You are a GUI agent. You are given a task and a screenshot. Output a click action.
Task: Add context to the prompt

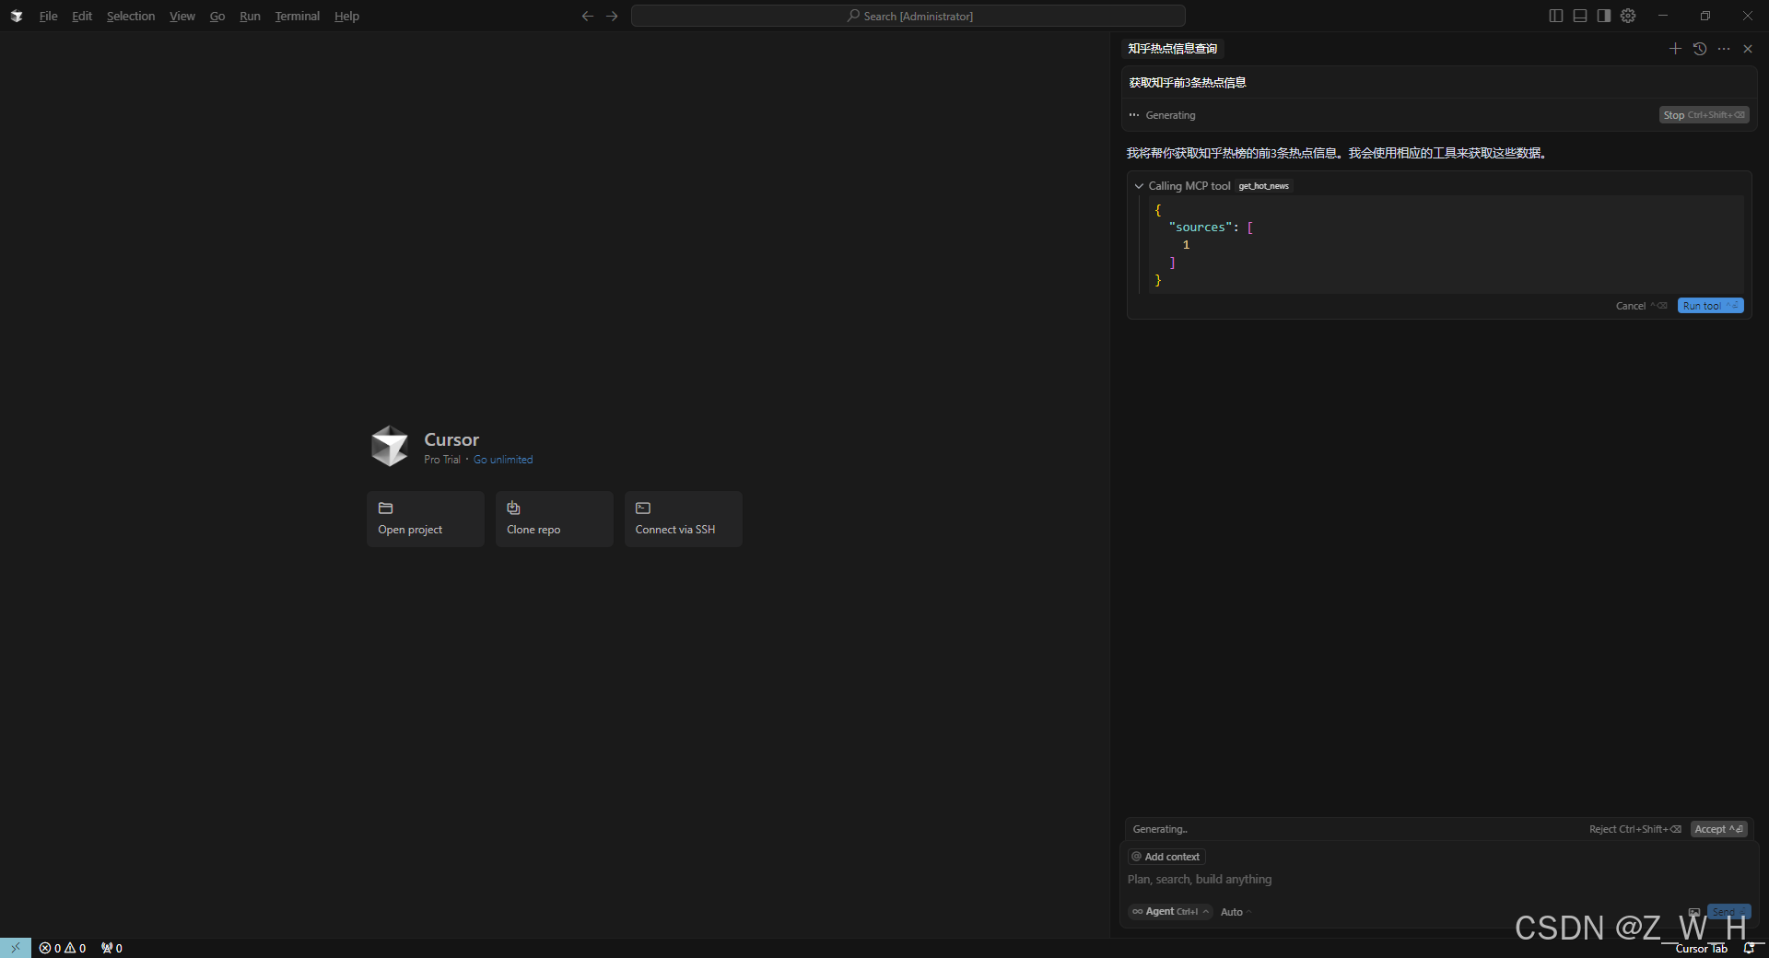[x=1166, y=857]
